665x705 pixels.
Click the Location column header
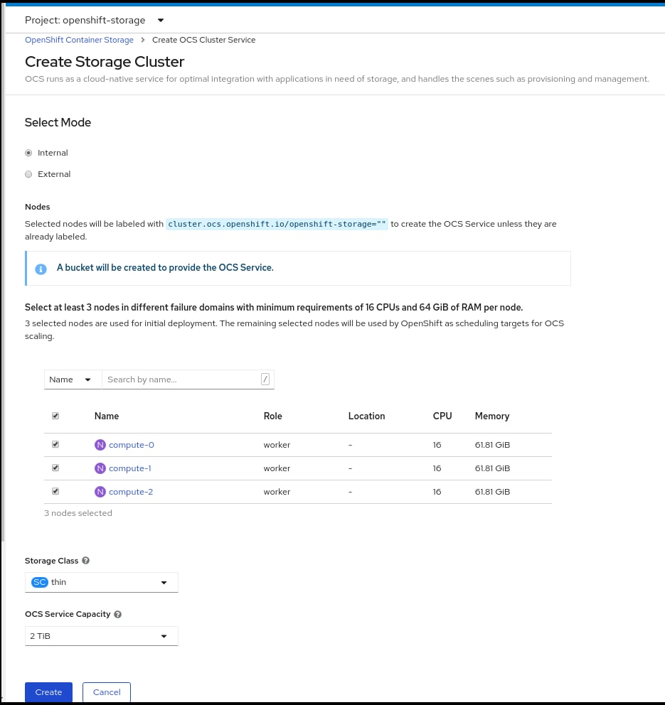pyautogui.click(x=367, y=416)
